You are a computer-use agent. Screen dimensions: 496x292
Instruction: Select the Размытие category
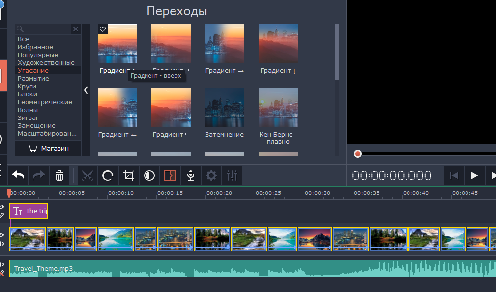point(33,79)
